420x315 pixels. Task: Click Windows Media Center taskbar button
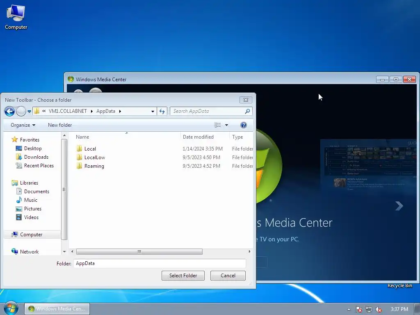(x=57, y=309)
